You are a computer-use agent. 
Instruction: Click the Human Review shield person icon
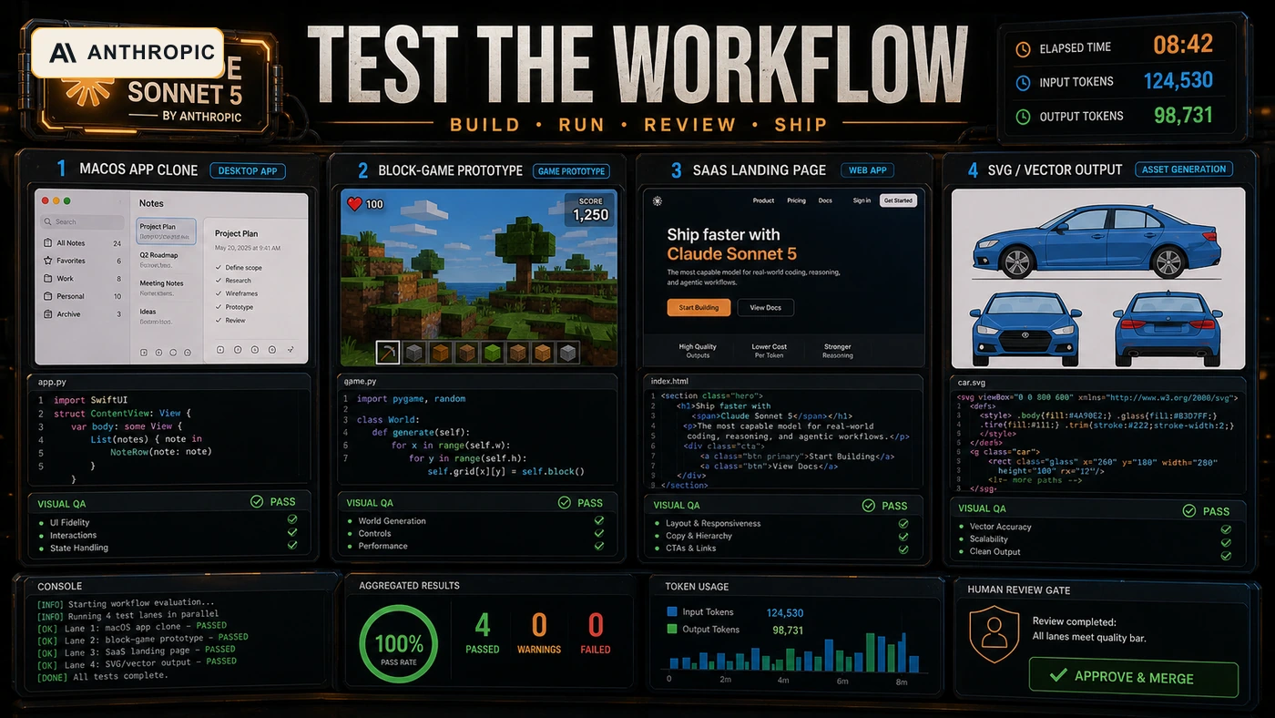pos(994,635)
